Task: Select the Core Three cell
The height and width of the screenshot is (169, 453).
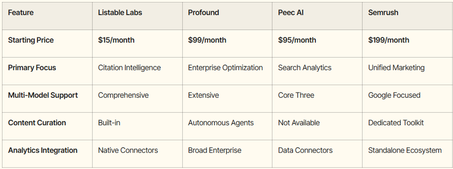Action: (296, 95)
